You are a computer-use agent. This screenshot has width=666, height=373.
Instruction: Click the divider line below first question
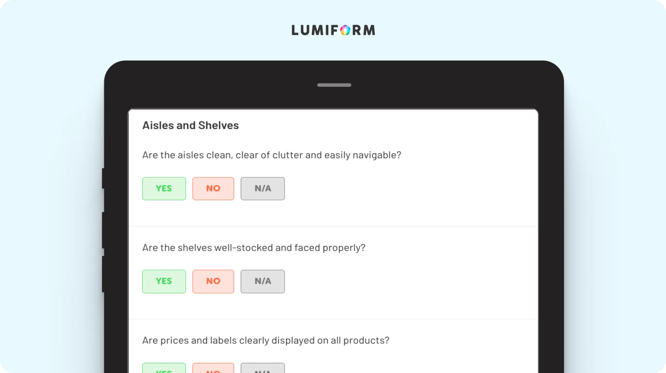coord(333,226)
